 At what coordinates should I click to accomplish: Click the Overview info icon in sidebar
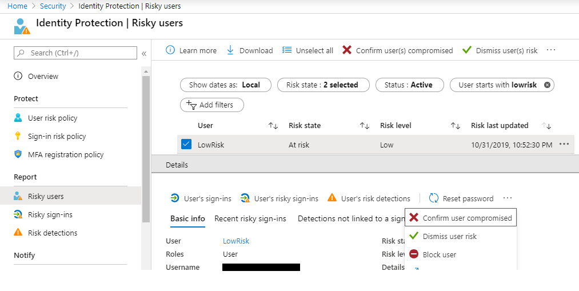[x=18, y=76]
